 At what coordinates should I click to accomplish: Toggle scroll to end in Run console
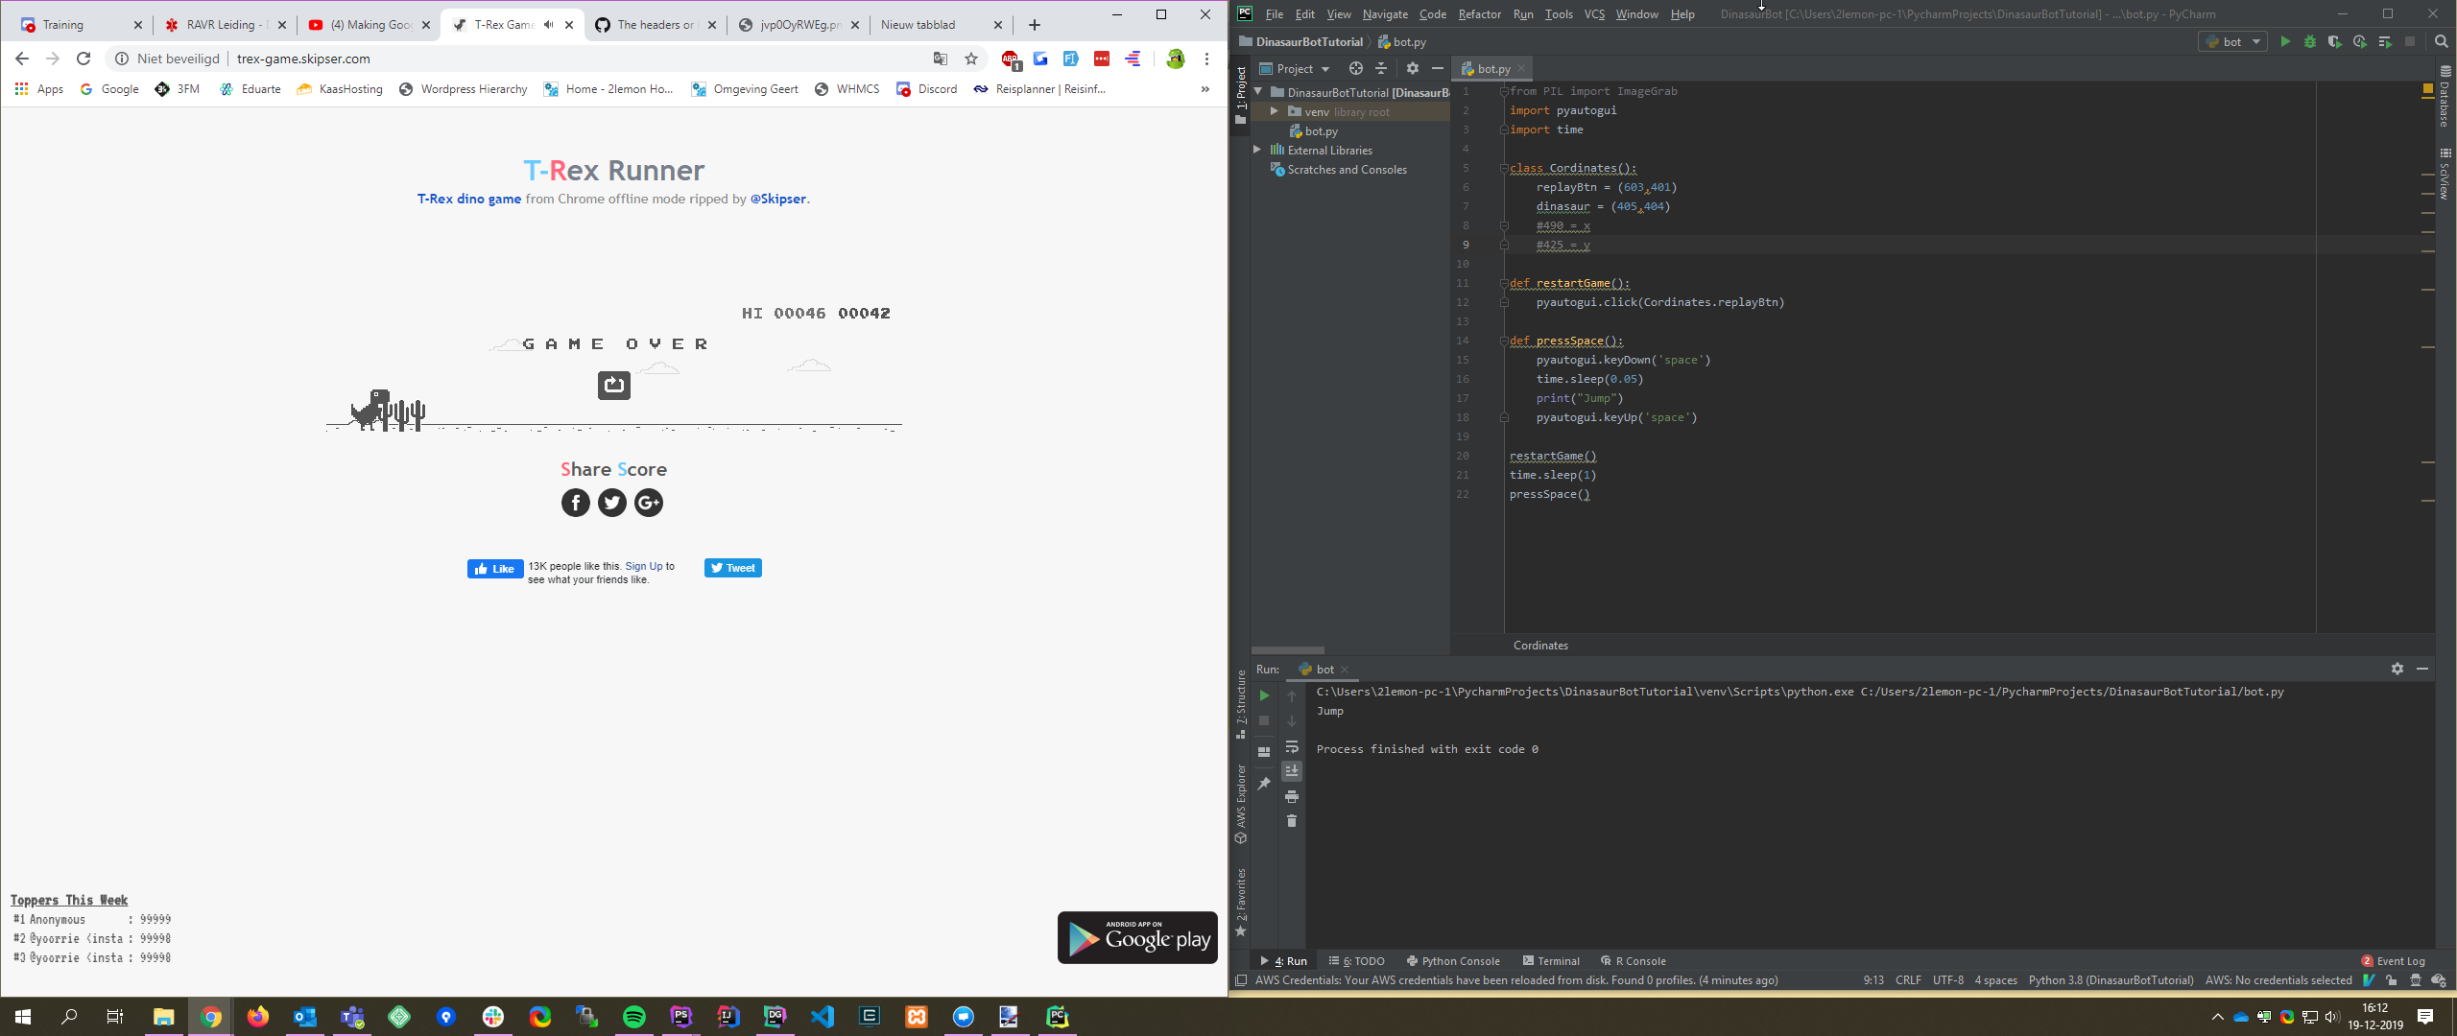pyautogui.click(x=1292, y=771)
